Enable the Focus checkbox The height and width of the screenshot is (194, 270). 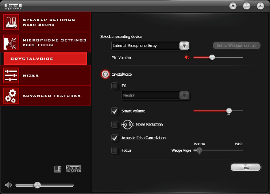tap(115, 150)
